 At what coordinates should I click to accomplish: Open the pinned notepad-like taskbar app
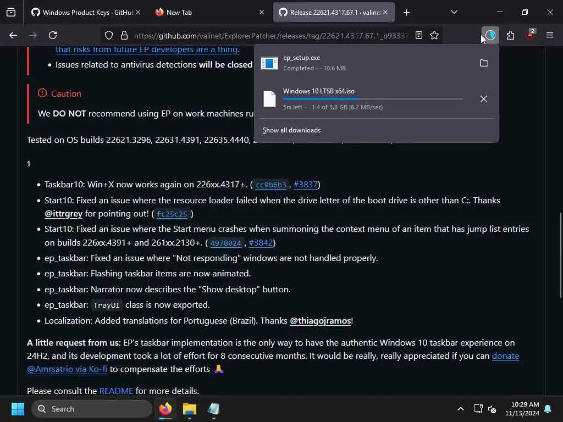tap(213, 409)
